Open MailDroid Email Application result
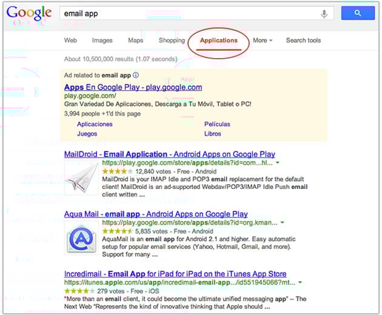The width and height of the screenshot is (382, 315). click(x=170, y=154)
